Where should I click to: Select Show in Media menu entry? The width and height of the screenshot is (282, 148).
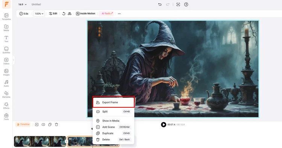click(x=114, y=121)
